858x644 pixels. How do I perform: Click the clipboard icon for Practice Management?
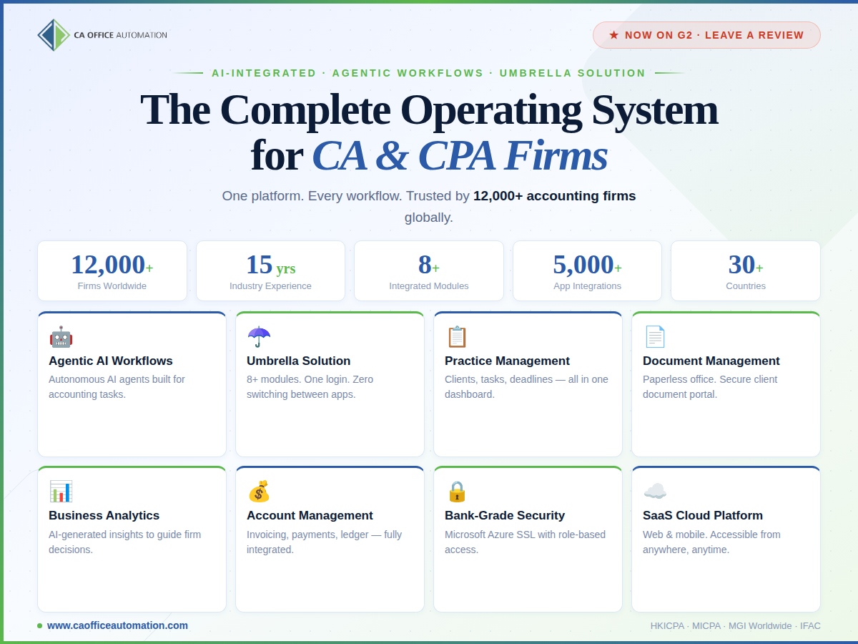tap(456, 337)
